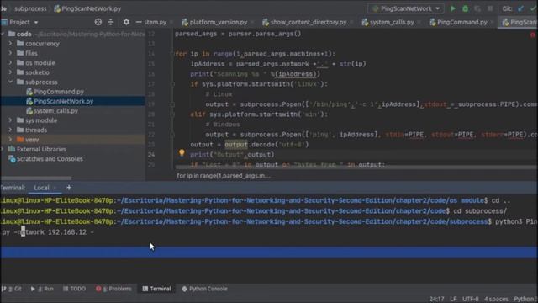The height and width of the screenshot is (303, 538).
Task: Select PingScanNetWork.py in project tree
Action: 64,101
